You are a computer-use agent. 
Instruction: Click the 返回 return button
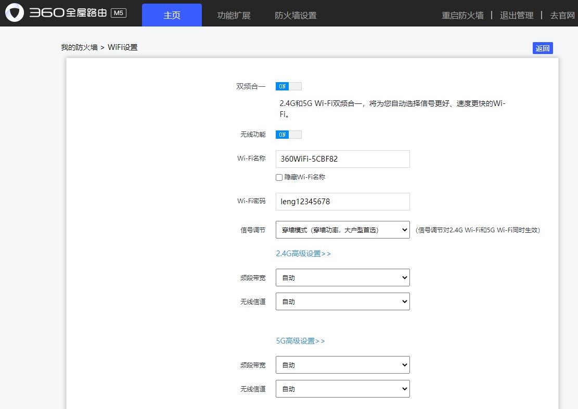[x=543, y=48]
